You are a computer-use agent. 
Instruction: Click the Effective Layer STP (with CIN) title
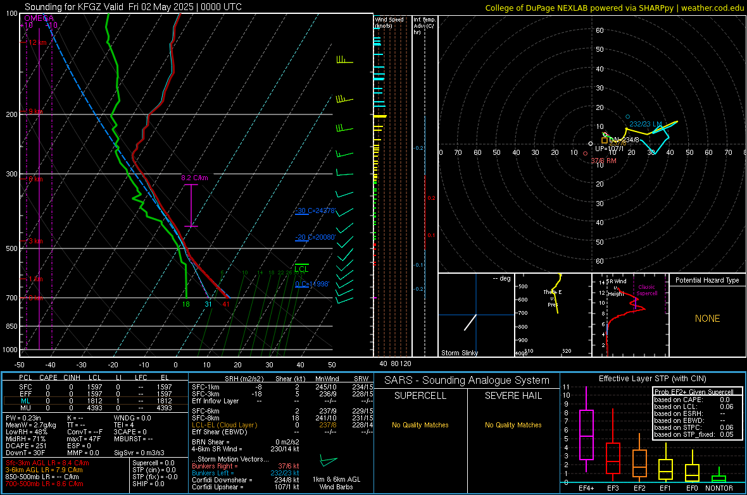(652, 379)
